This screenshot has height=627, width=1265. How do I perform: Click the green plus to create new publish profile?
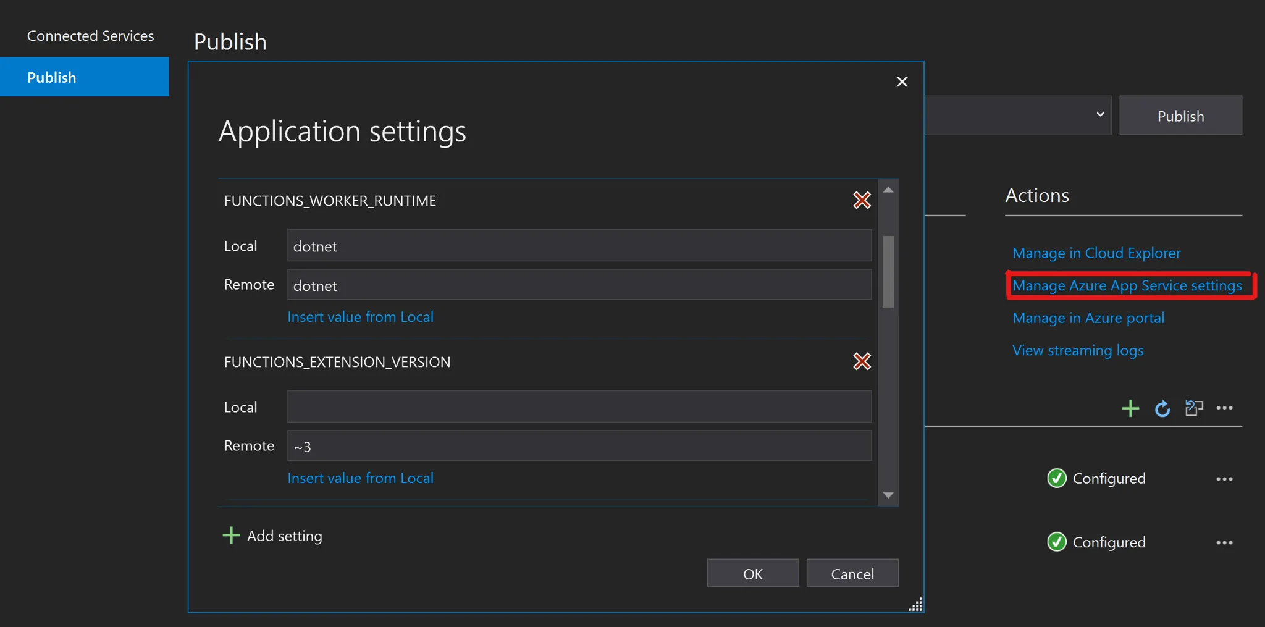click(x=1130, y=408)
